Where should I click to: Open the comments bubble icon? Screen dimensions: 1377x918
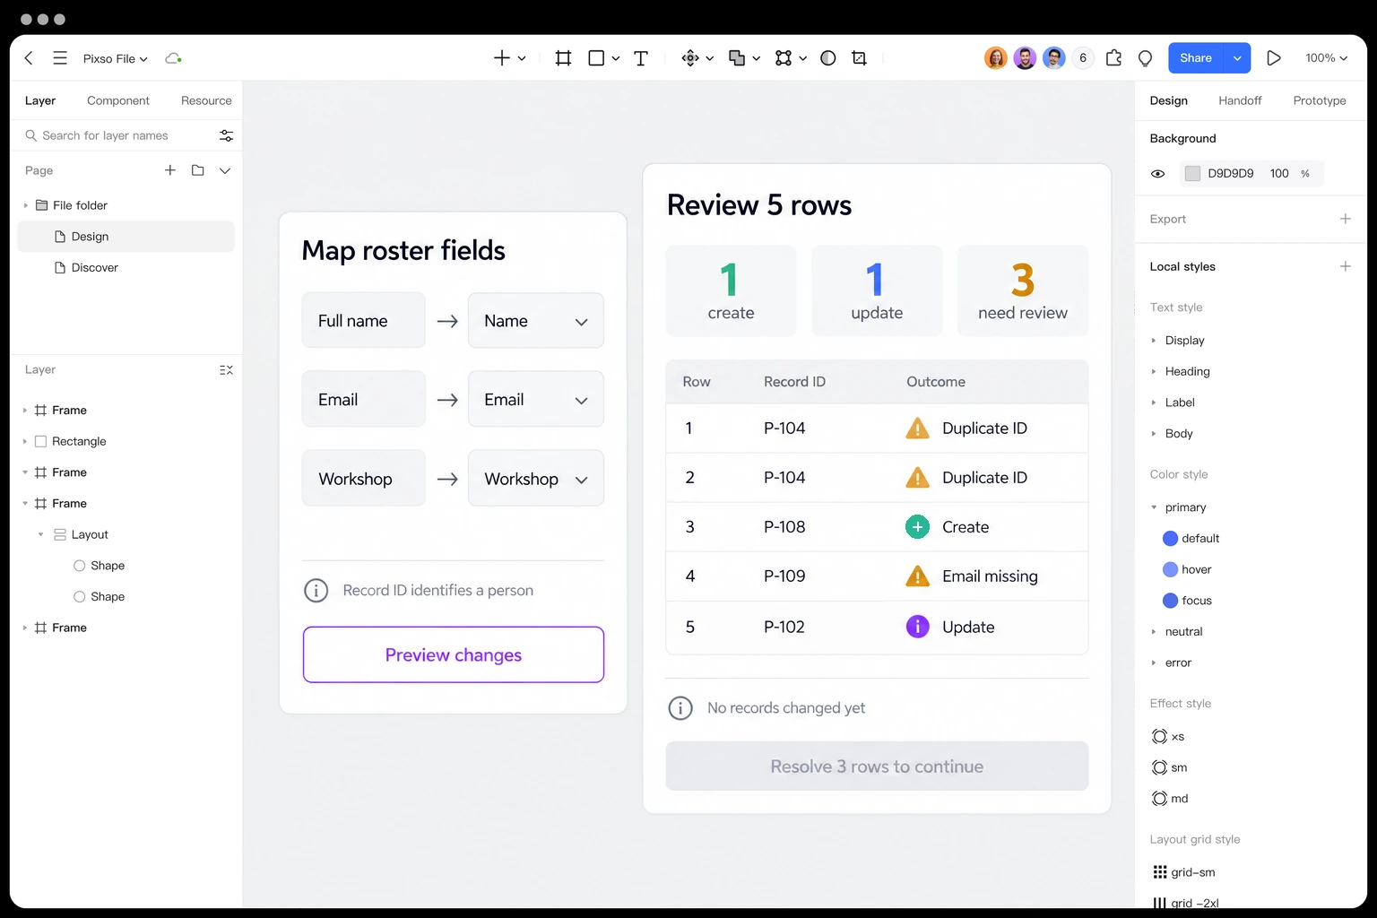click(x=1145, y=58)
